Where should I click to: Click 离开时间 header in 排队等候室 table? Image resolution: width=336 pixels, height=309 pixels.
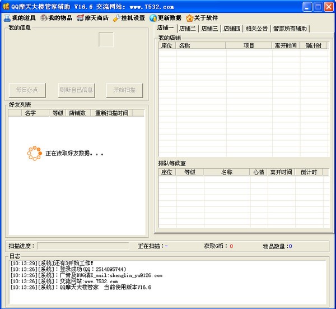coord(281,172)
